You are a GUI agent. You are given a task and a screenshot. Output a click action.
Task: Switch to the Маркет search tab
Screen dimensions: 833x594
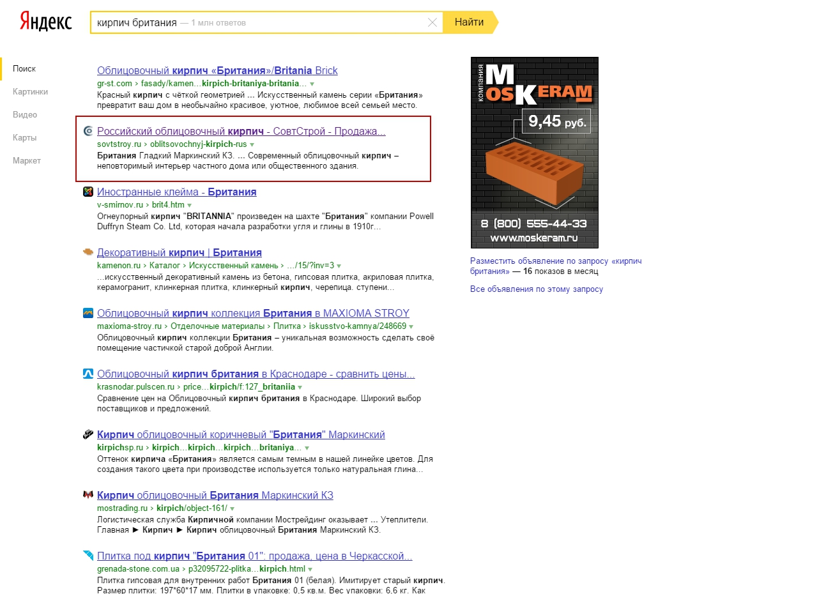tap(27, 160)
